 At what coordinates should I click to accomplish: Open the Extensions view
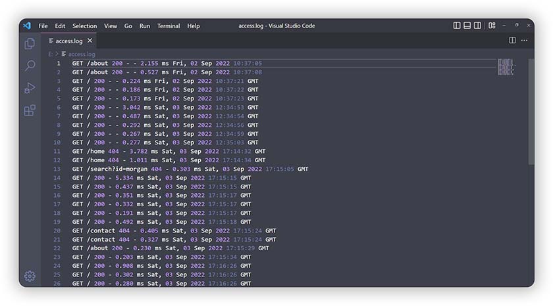pyautogui.click(x=30, y=110)
